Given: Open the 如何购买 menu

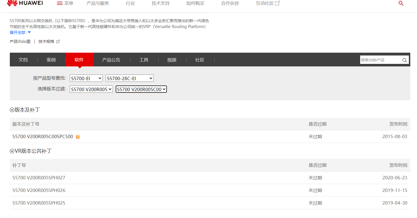Looking at the screenshot, I should coord(195,3).
